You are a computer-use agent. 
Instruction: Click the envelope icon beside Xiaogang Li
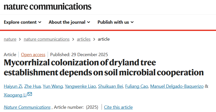30,94
